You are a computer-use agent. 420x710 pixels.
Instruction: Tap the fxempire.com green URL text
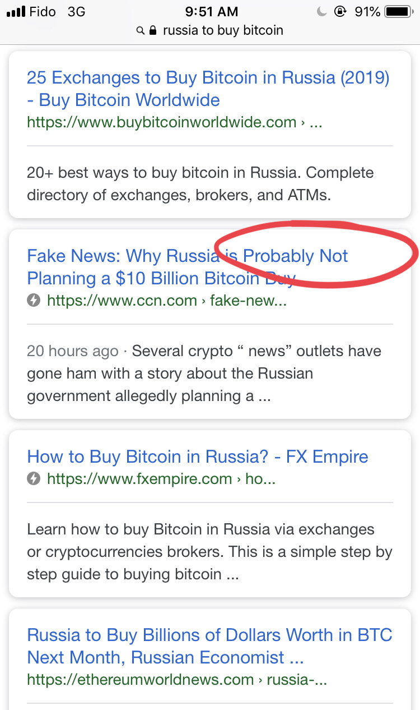click(161, 479)
